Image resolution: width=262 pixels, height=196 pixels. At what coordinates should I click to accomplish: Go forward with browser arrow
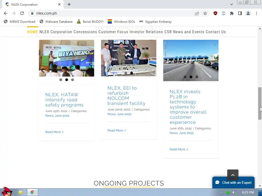pos(14,13)
